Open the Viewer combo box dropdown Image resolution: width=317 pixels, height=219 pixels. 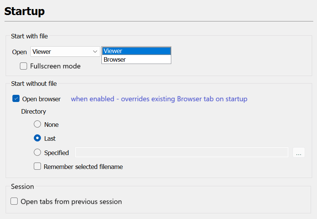point(65,52)
